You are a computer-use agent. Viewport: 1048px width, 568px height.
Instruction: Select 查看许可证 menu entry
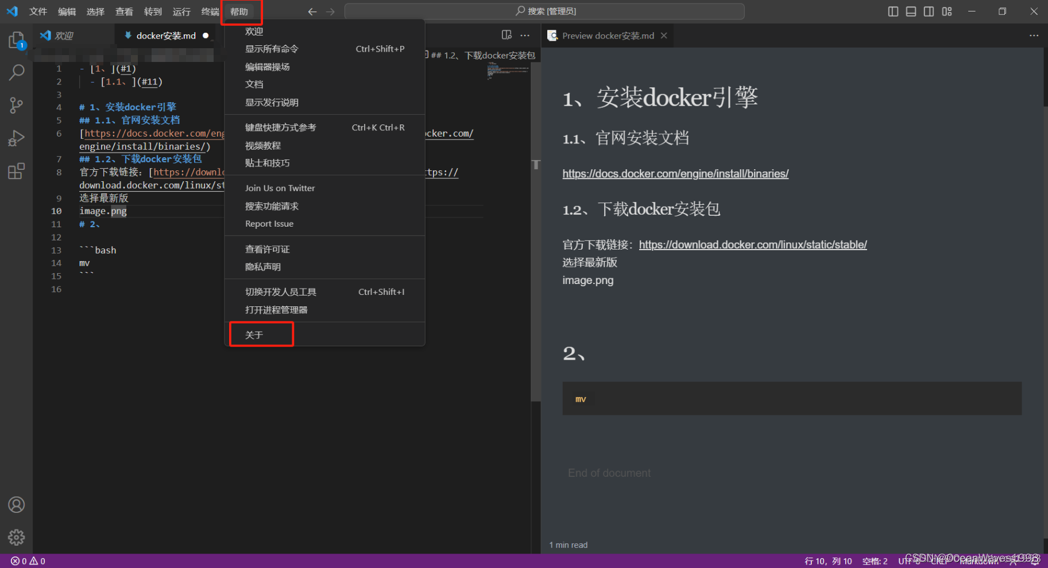pyautogui.click(x=324, y=249)
